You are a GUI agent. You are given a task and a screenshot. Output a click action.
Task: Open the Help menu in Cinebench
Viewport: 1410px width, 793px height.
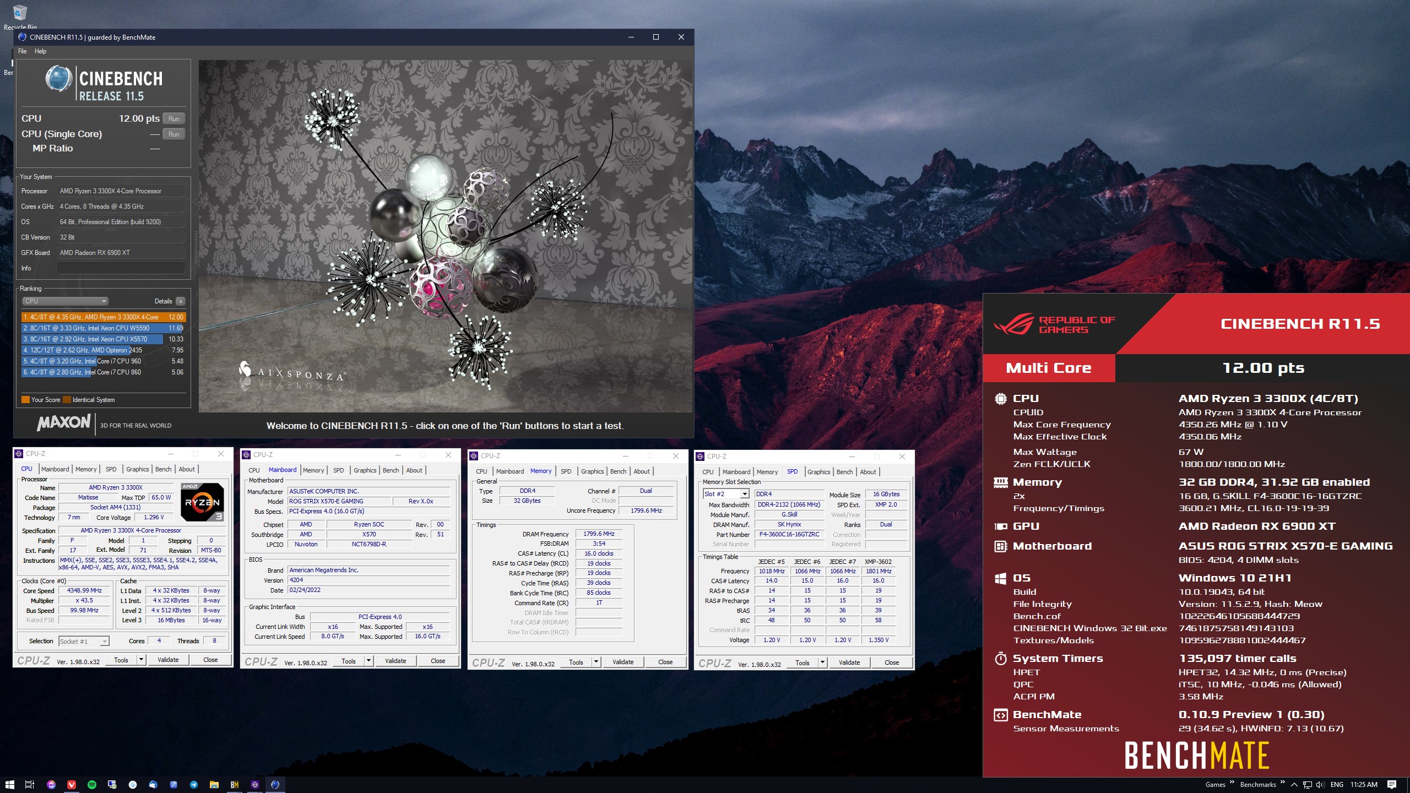pos(41,51)
